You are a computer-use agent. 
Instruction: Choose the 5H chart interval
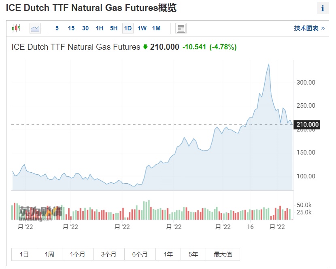[114, 28]
